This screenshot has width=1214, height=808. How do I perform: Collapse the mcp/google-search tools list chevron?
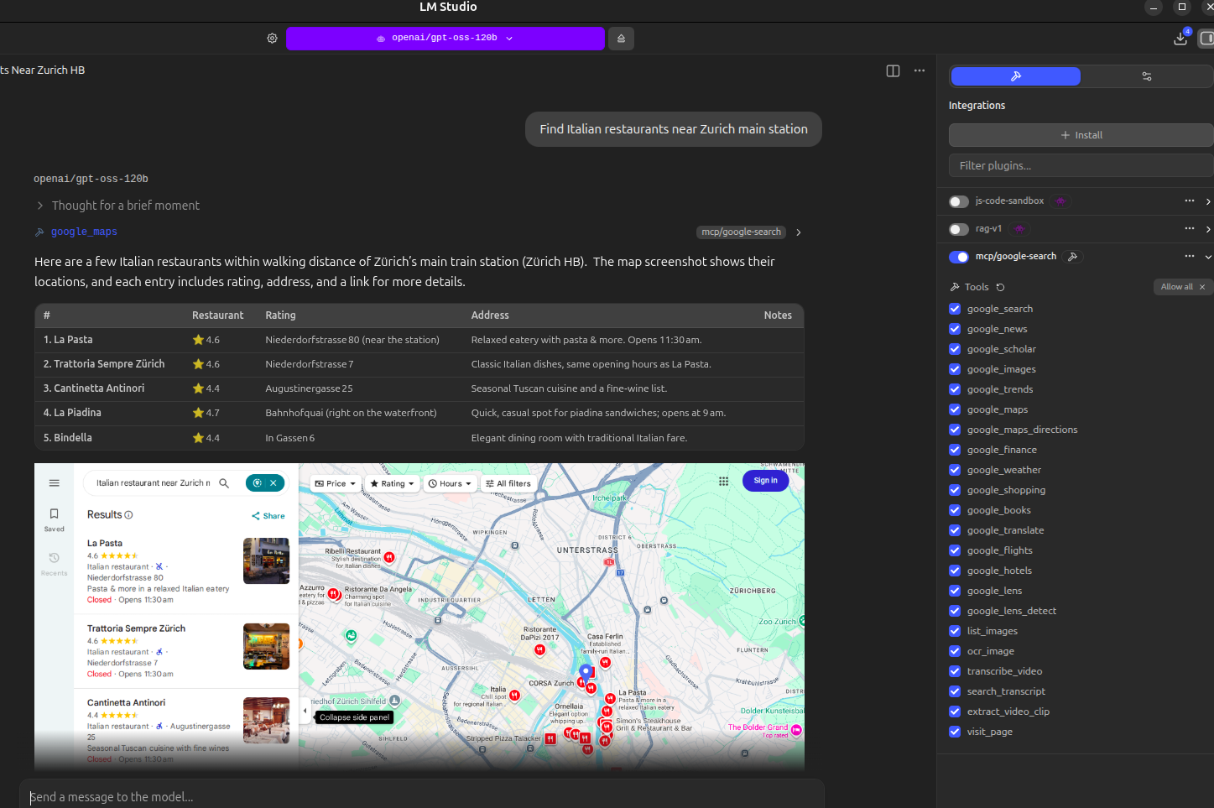(1209, 257)
